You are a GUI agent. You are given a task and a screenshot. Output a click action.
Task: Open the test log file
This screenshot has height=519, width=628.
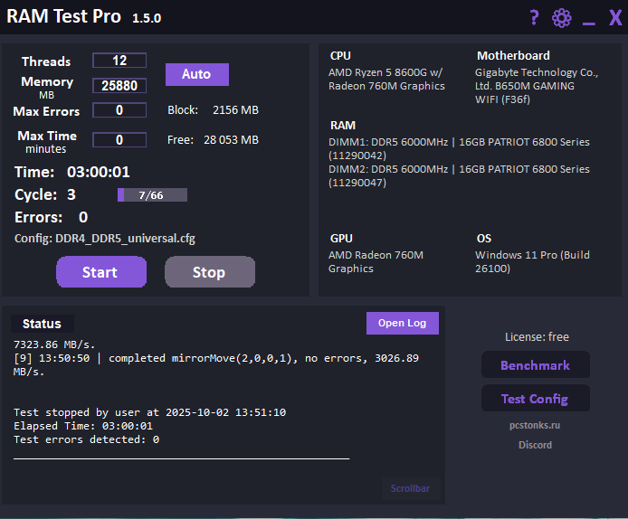point(402,324)
